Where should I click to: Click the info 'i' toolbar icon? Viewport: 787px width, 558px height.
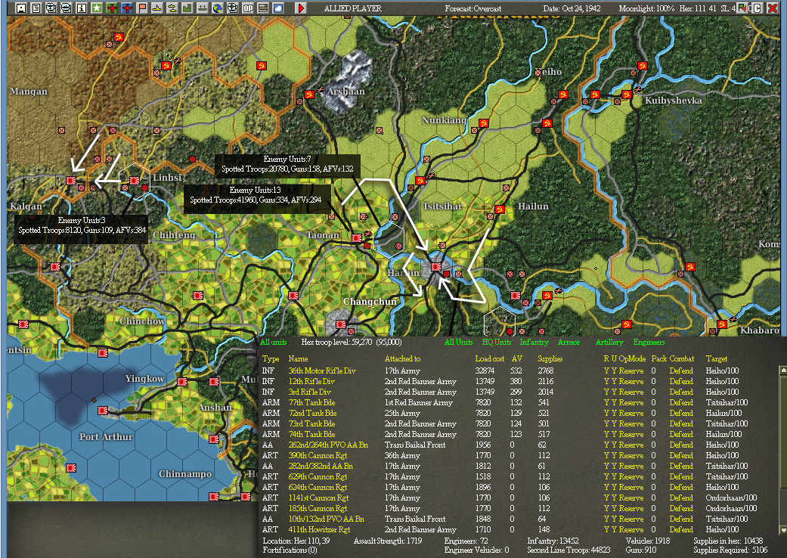point(82,8)
